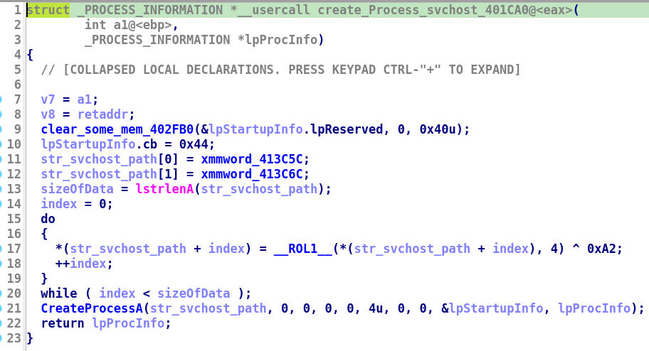Click the clear_some_mem_402FB0 function call
Viewport: 649px width, 351px height.
click(117, 129)
